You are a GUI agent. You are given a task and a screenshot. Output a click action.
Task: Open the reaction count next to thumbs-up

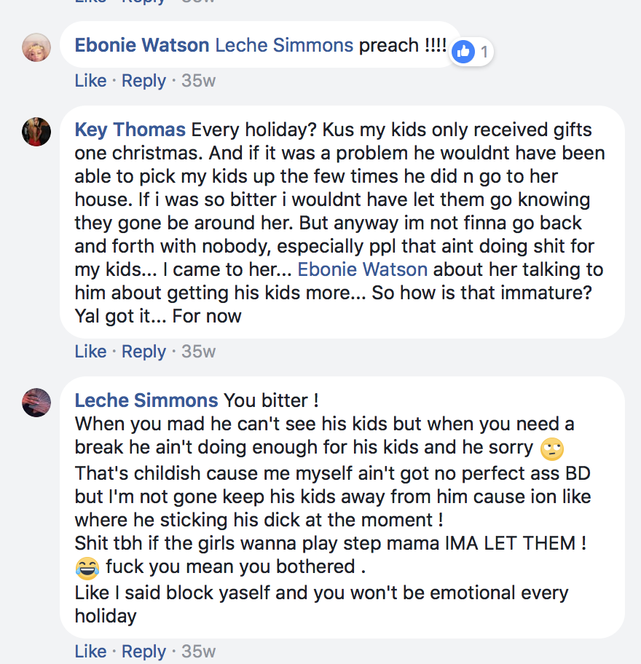(x=484, y=52)
